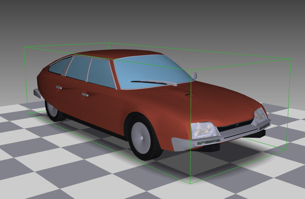Pick the nearer front headlight
Screen dimensions: 305x199
(x=205, y=131)
